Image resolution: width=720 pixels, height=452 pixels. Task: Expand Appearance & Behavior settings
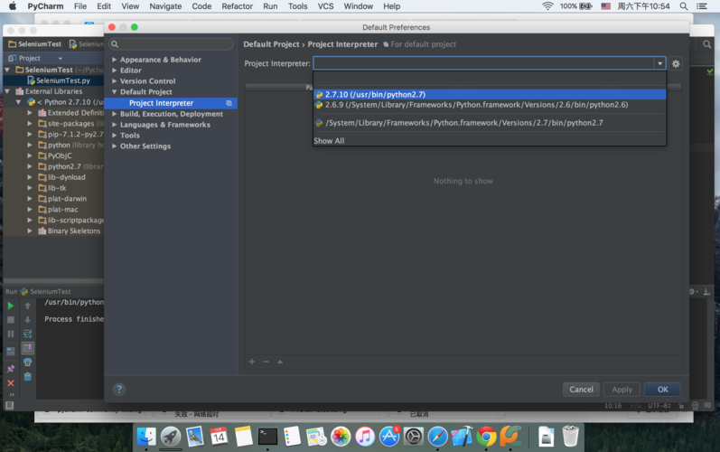click(x=115, y=60)
